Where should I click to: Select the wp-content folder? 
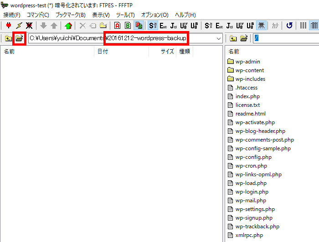coord(249,70)
